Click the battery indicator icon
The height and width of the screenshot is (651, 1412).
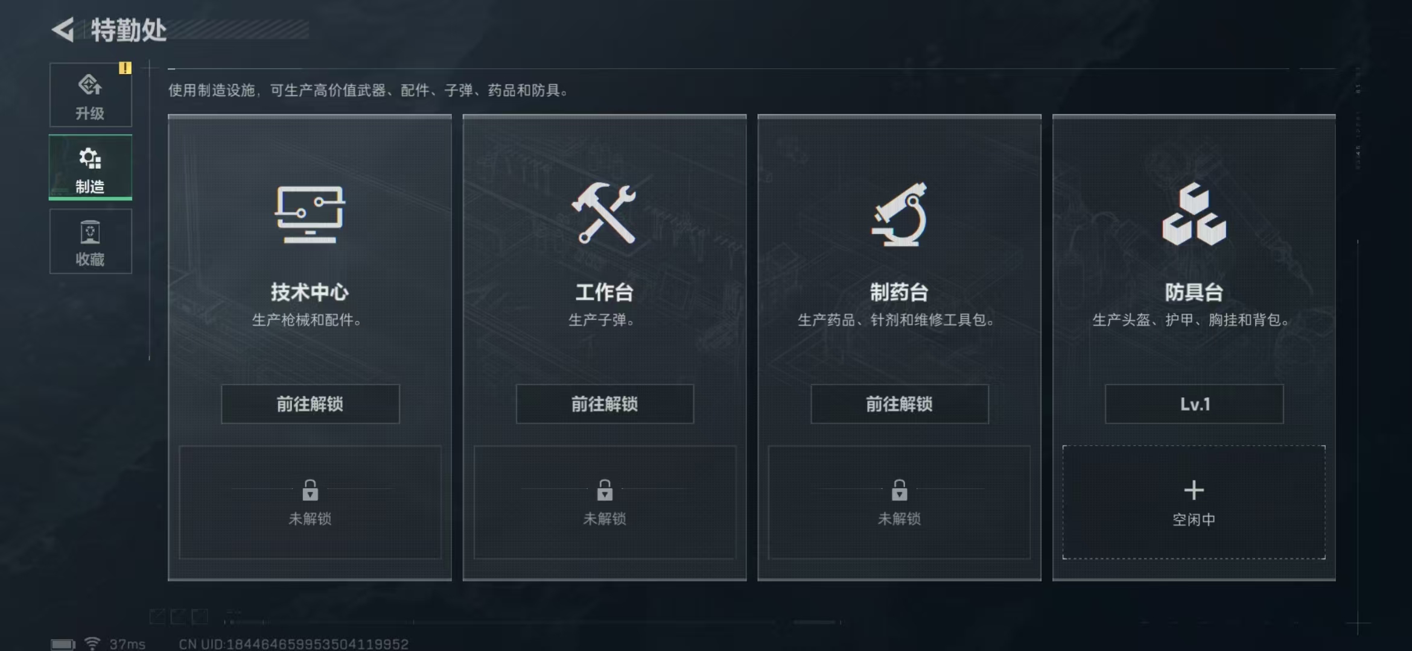pos(63,644)
